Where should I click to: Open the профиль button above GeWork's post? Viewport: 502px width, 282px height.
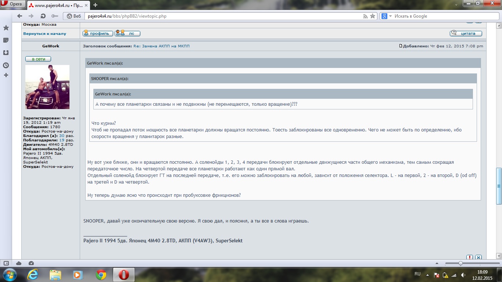coord(98,33)
